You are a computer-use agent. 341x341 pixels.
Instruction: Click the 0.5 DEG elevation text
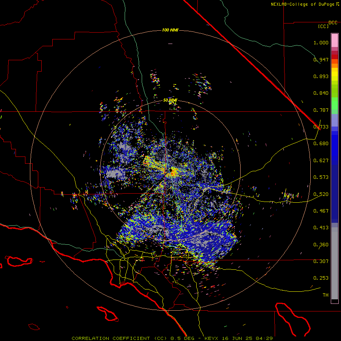tap(182, 338)
